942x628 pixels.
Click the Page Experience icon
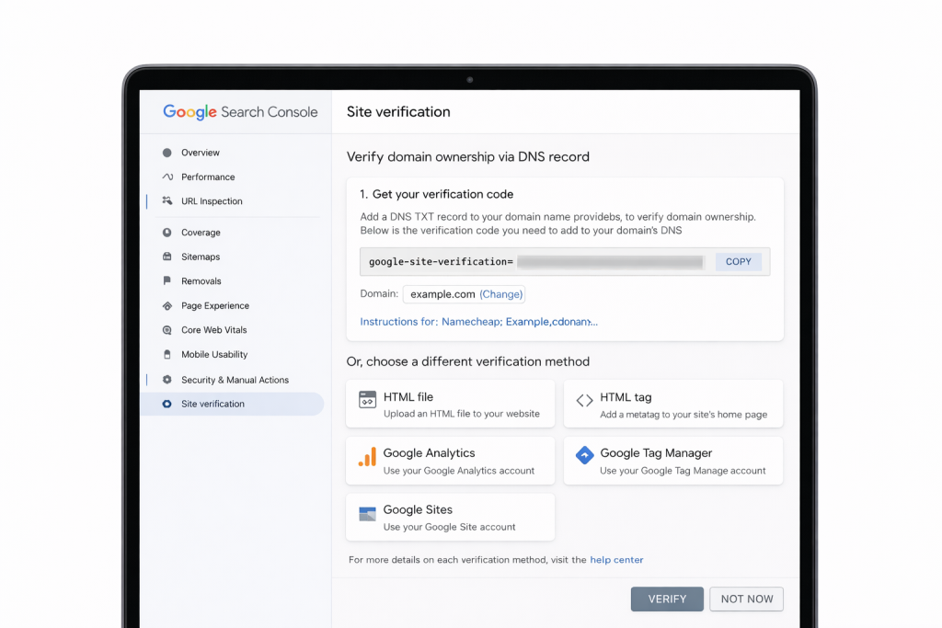point(167,305)
